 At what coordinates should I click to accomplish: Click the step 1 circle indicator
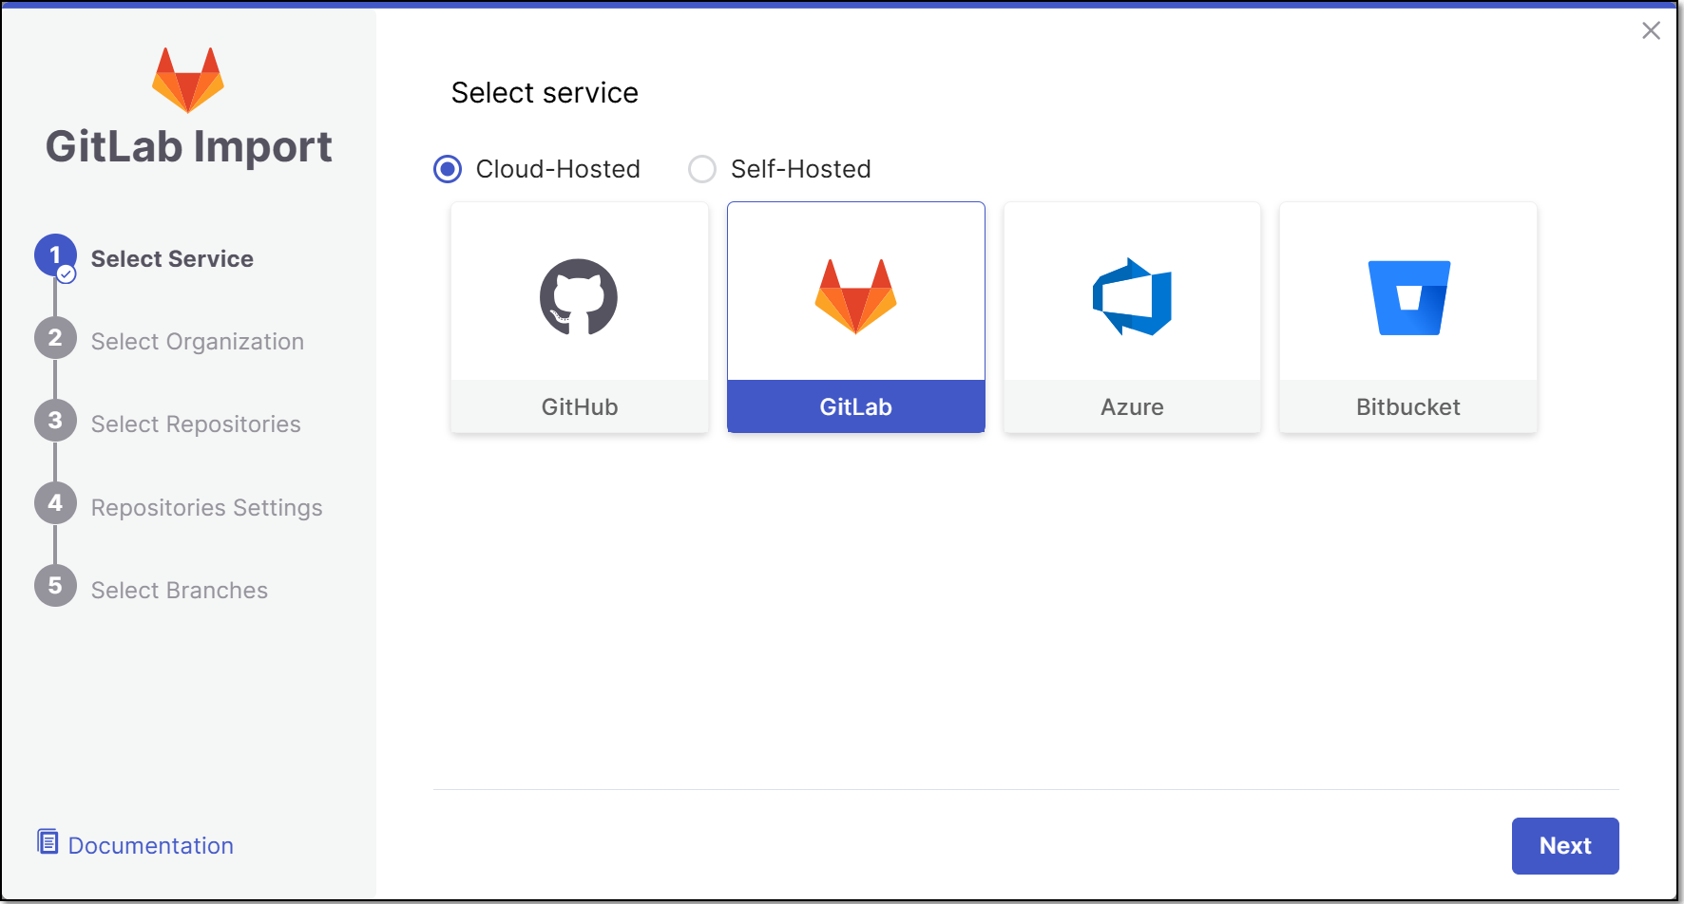tap(55, 255)
